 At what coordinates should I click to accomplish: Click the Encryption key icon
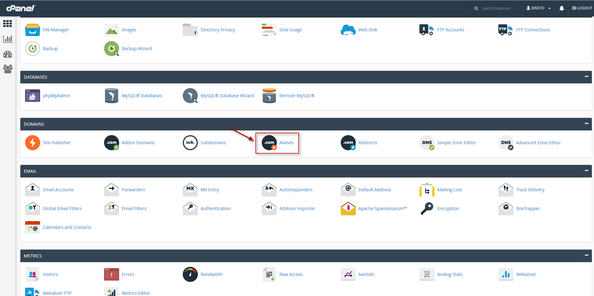(427, 209)
